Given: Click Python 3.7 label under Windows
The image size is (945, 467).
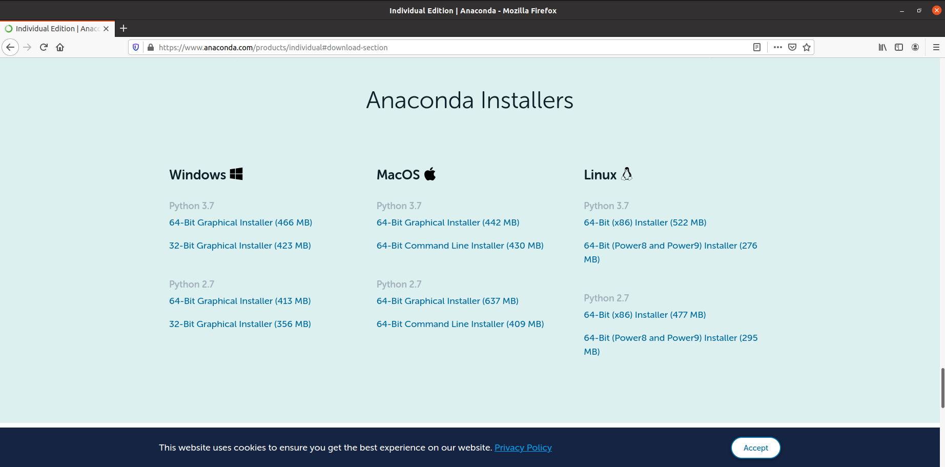Looking at the screenshot, I should click(192, 206).
